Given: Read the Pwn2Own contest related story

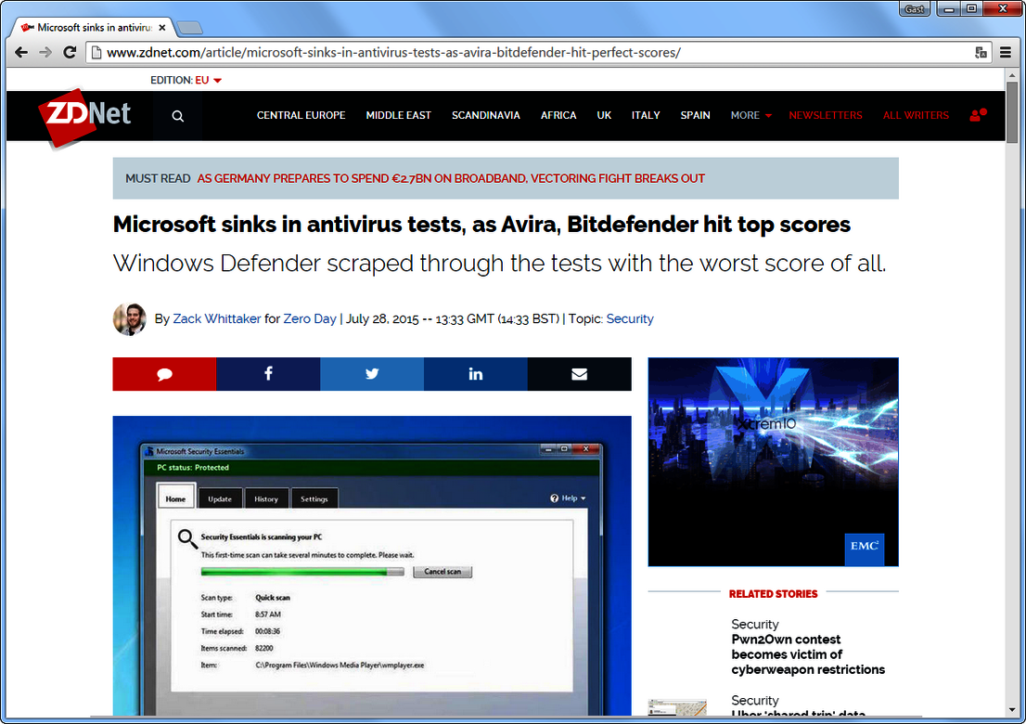Looking at the screenshot, I should [807, 654].
